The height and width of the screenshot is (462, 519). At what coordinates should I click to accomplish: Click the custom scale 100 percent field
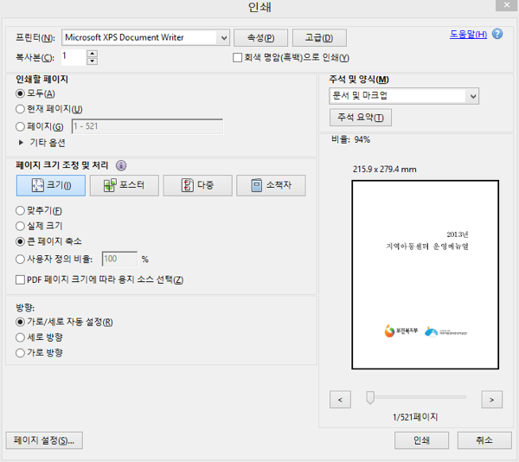coord(119,259)
